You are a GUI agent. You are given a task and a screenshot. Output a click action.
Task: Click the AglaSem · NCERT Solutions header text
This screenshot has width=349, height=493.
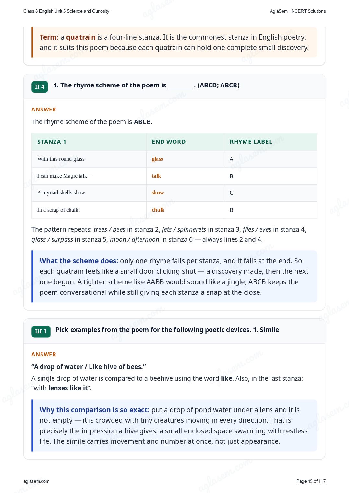click(x=298, y=11)
